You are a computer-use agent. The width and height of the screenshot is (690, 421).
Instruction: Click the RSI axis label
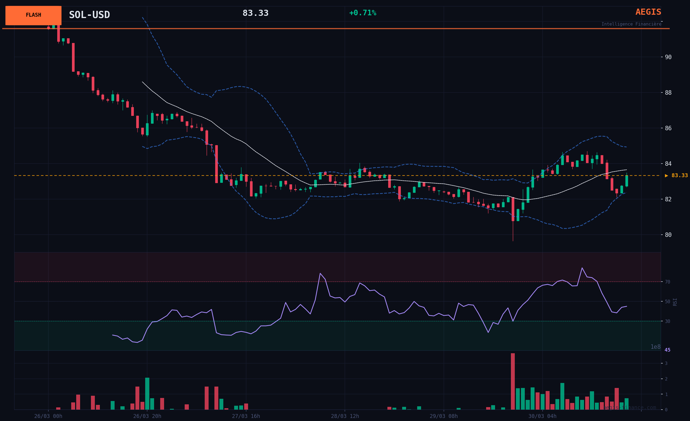(675, 302)
